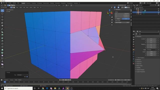Open the Mesh menu in viewport header

(x=27, y=7)
